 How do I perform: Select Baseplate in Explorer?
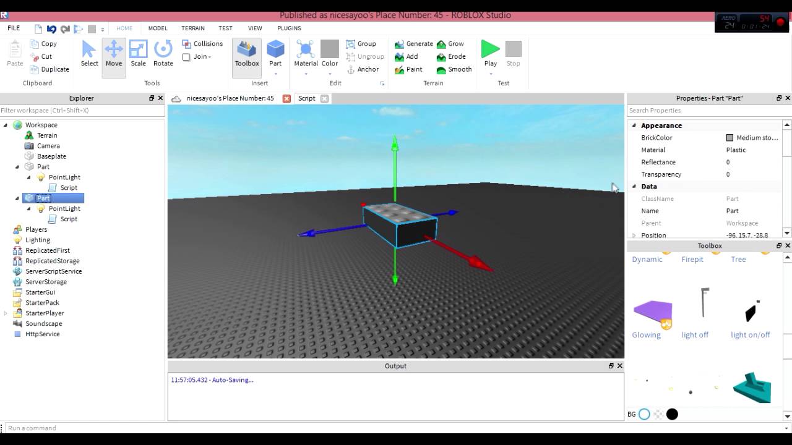pyautogui.click(x=51, y=156)
